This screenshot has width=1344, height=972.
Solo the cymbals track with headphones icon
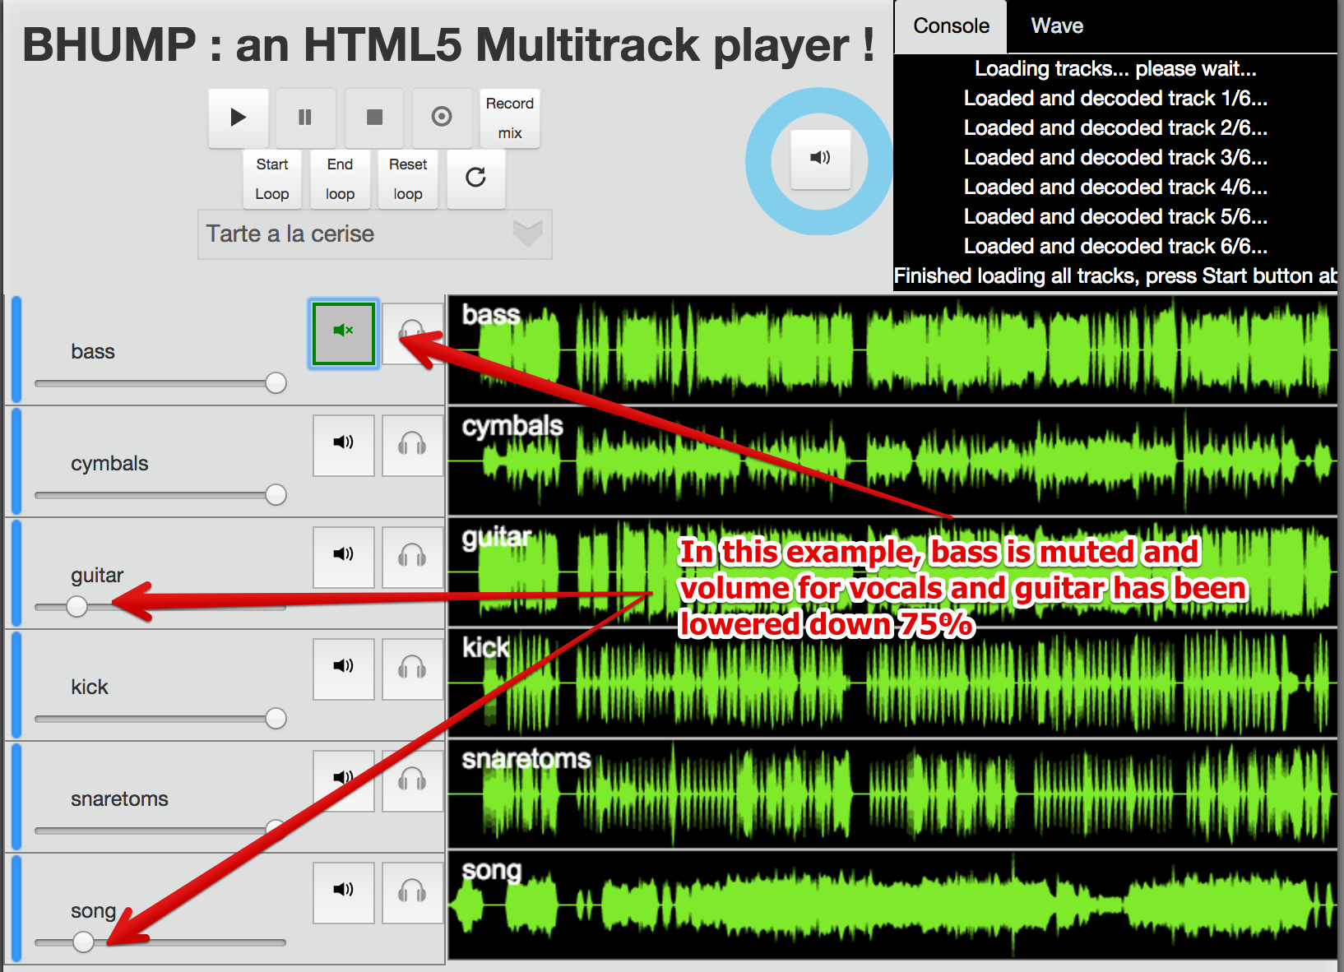pos(412,445)
